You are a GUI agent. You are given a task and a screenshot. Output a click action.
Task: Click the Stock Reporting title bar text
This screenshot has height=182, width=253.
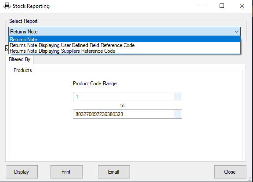[31, 6]
